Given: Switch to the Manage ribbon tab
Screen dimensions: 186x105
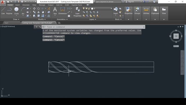Looking at the screenshot, I should (x=42, y=5).
